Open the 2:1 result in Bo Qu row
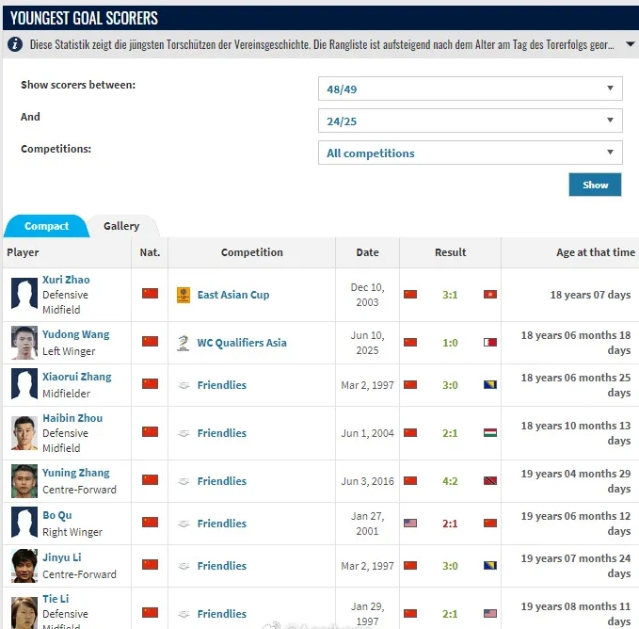The height and width of the screenshot is (629, 639). coord(450,524)
